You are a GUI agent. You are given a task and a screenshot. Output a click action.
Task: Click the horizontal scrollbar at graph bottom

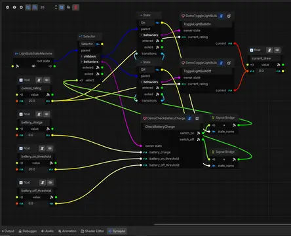point(222,224)
